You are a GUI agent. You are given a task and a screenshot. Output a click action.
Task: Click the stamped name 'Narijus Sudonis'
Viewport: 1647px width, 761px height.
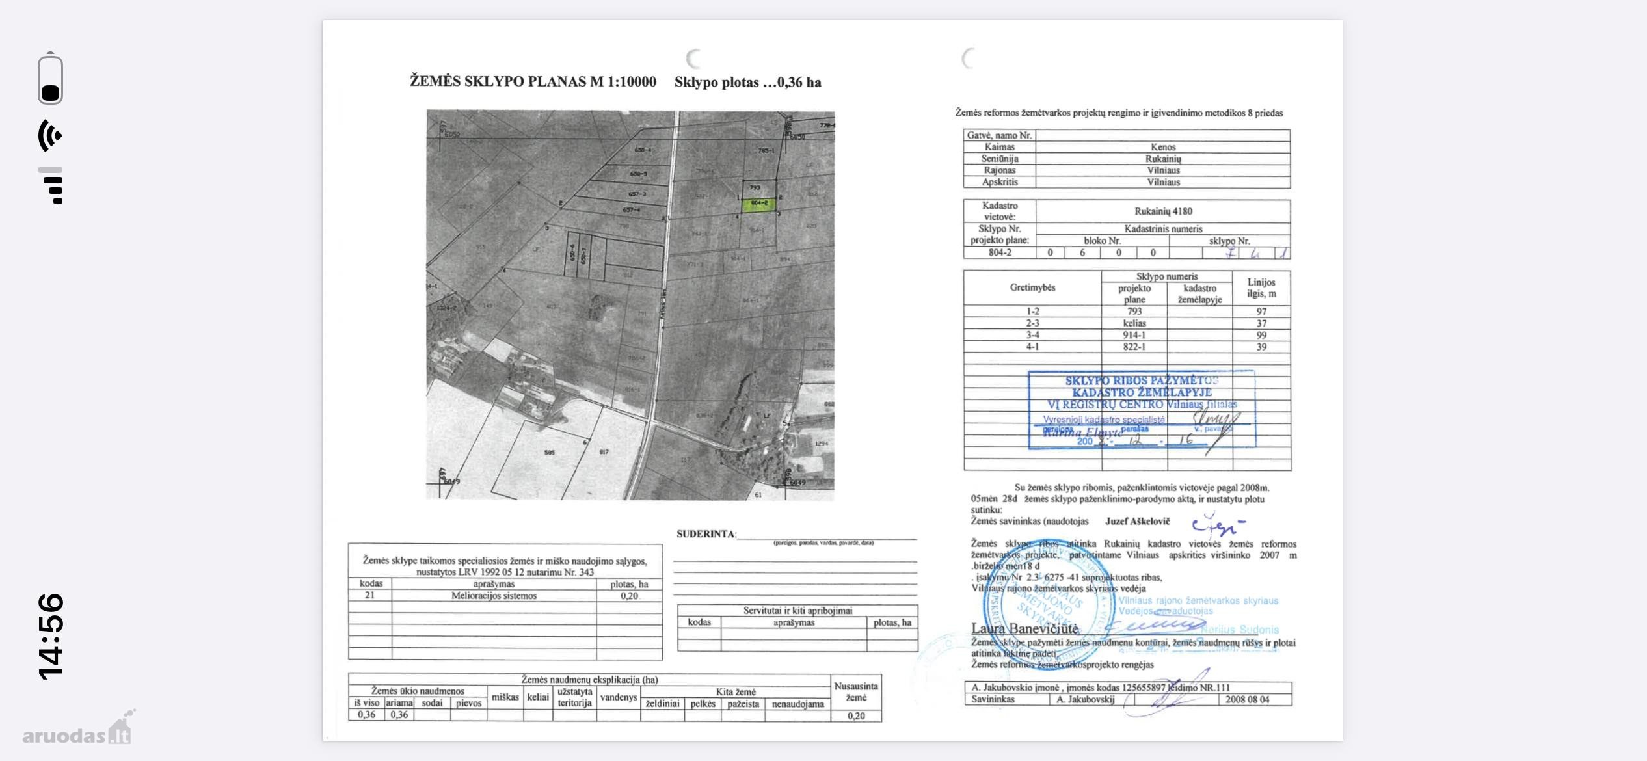(1239, 630)
